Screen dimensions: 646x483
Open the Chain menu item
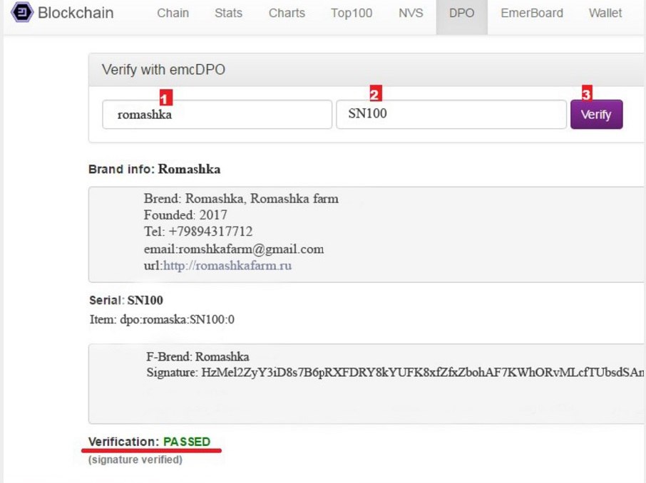(173, 13)
